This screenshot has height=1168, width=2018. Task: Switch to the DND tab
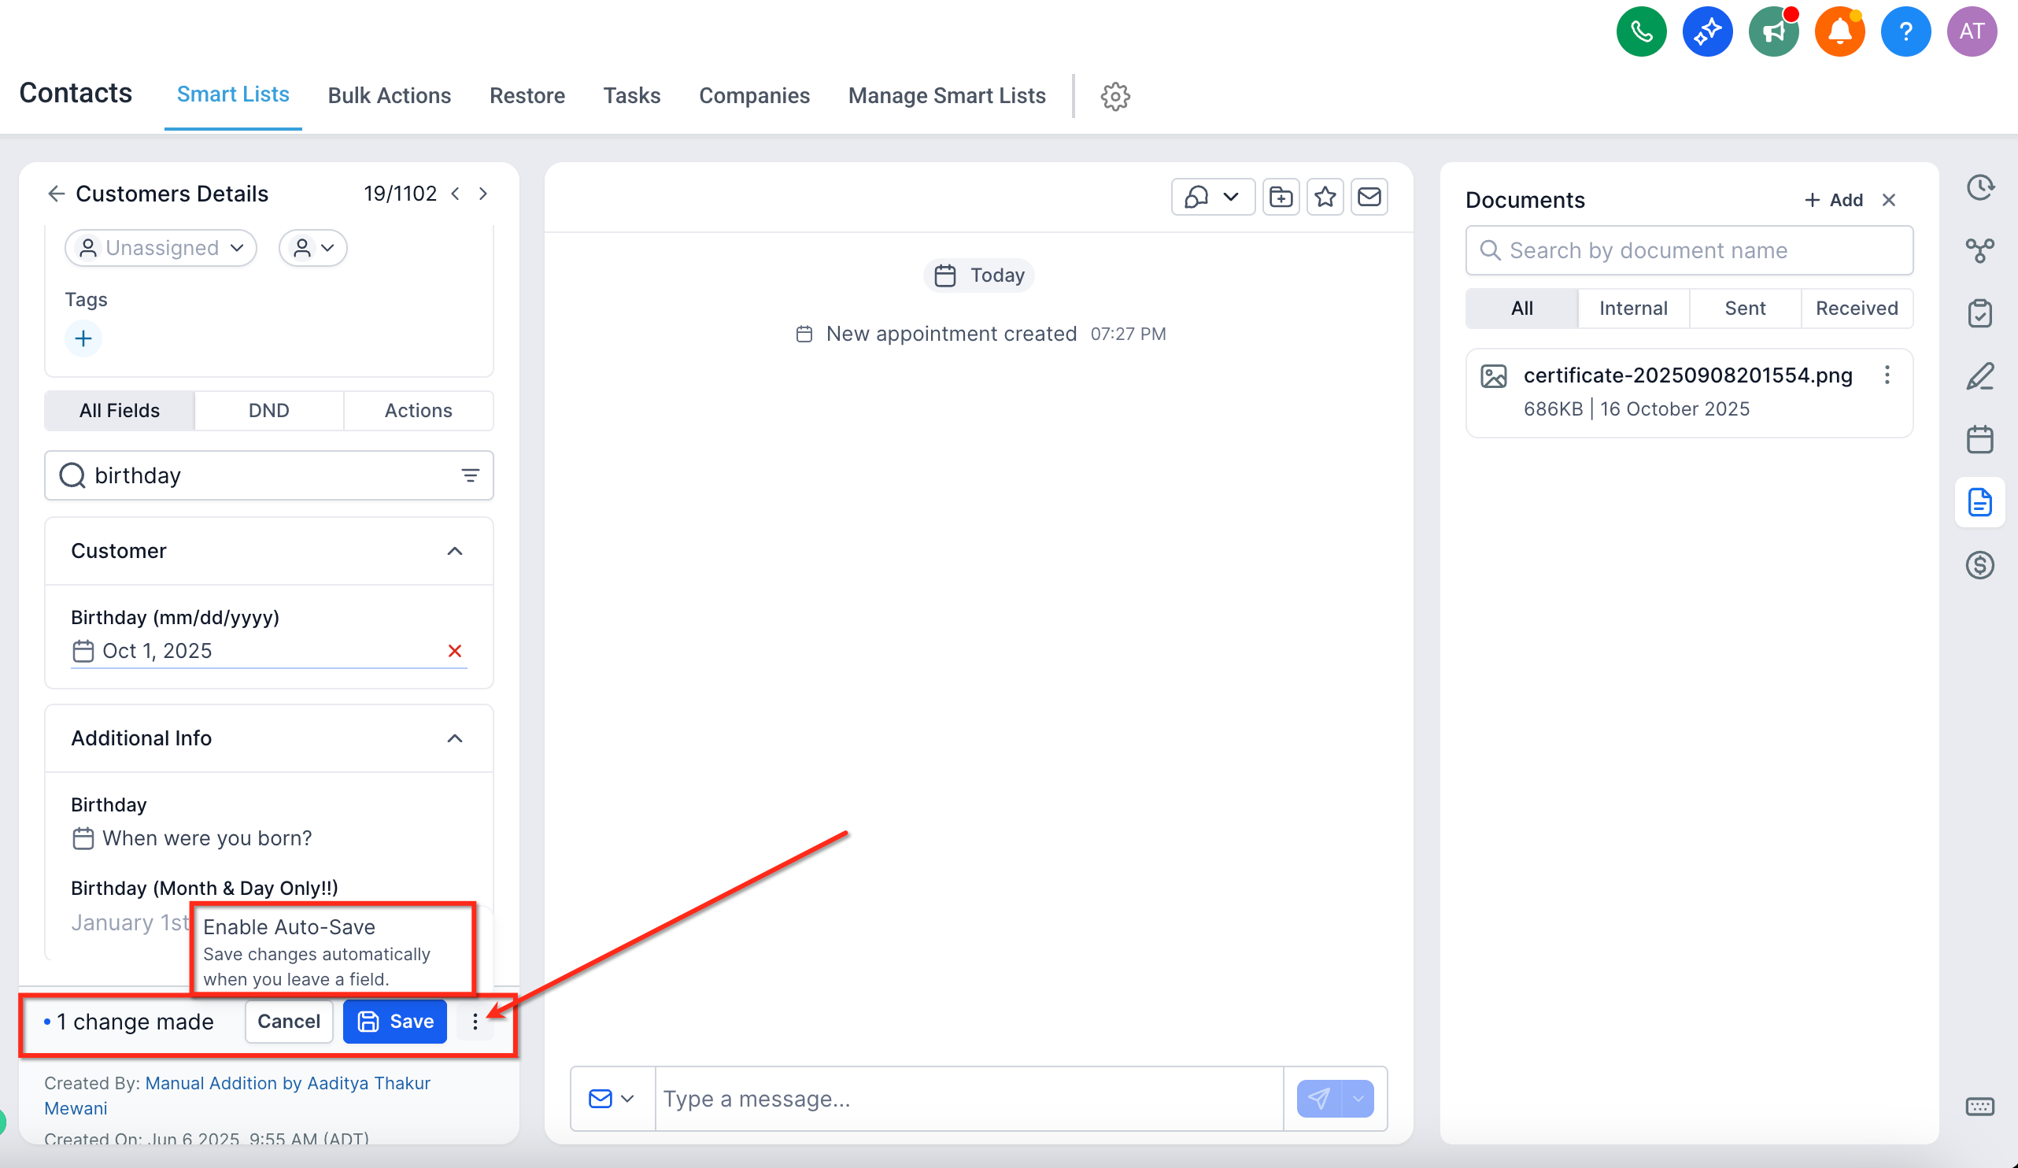click(x=268, y=411)
